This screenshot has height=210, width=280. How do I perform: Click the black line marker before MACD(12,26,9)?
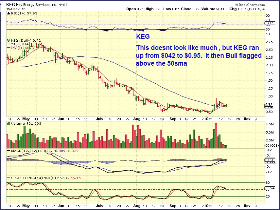[x=9, y=151]
